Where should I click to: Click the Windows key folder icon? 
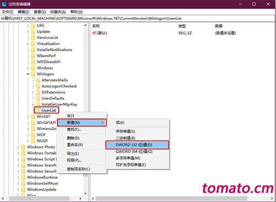click(33, 68)
